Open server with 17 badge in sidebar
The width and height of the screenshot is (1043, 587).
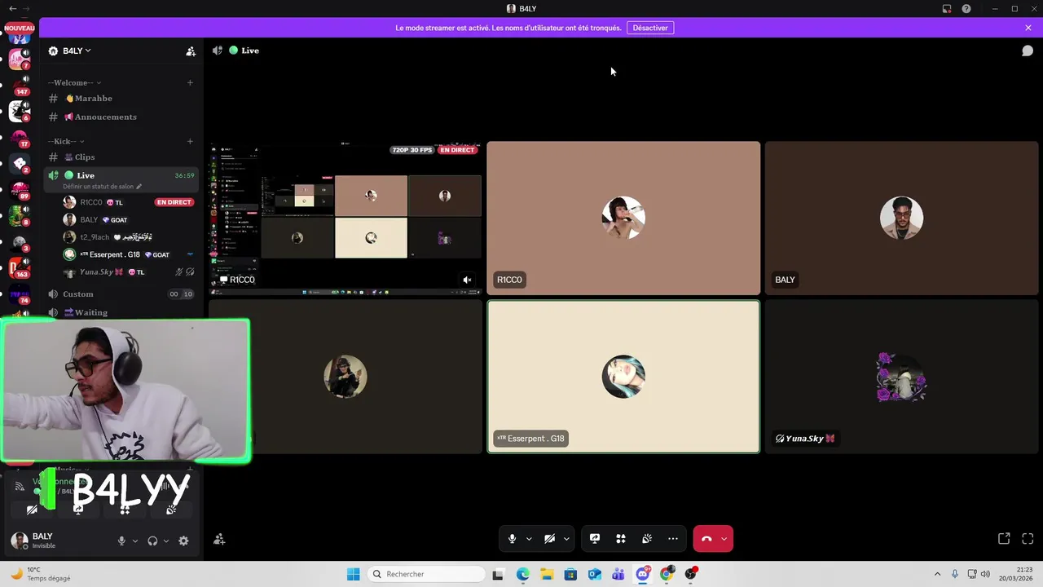tap(20, 137)
